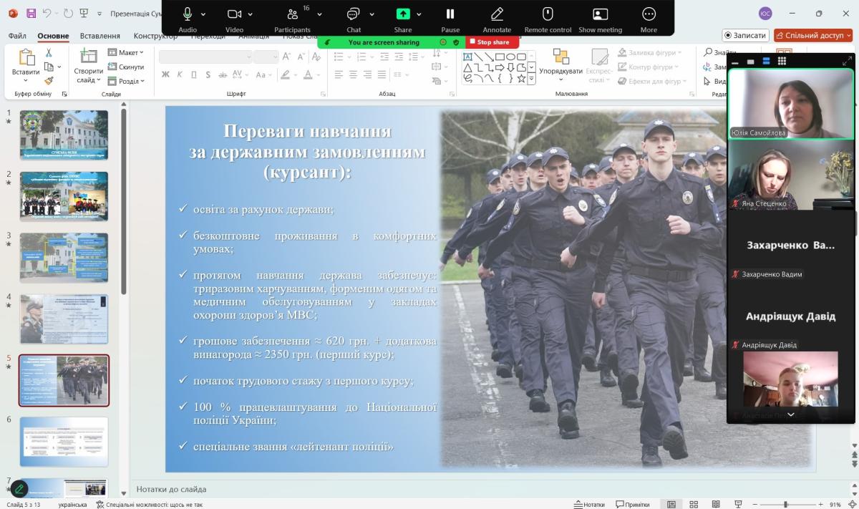Viewport: 859px width, 509px height.
Task: Expand the Макет layout dropdown
Action: (126, 52)
